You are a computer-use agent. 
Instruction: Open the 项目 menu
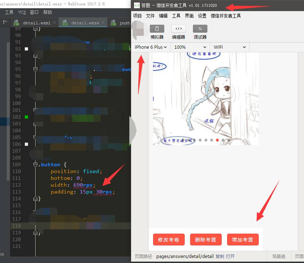tap(137, 16)
